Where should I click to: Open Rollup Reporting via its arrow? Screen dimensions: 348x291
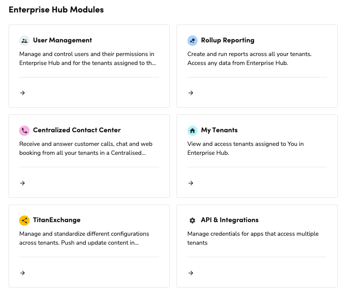[191, 93]
